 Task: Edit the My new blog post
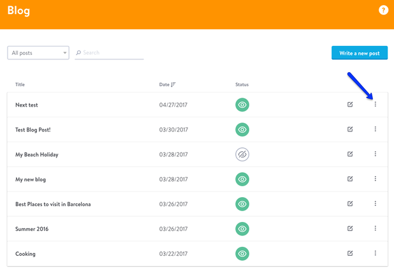click(x=350, y=179)
